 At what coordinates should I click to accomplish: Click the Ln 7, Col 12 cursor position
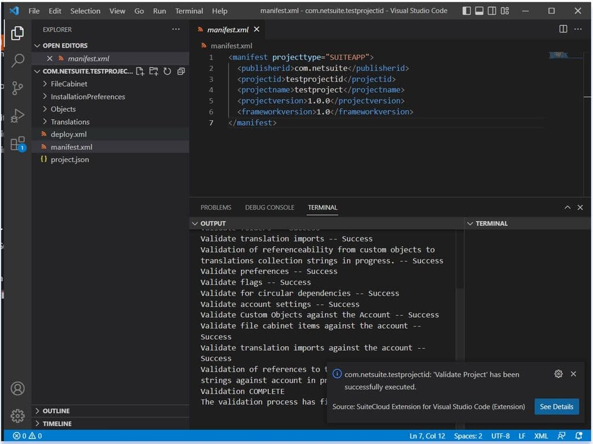427,436
